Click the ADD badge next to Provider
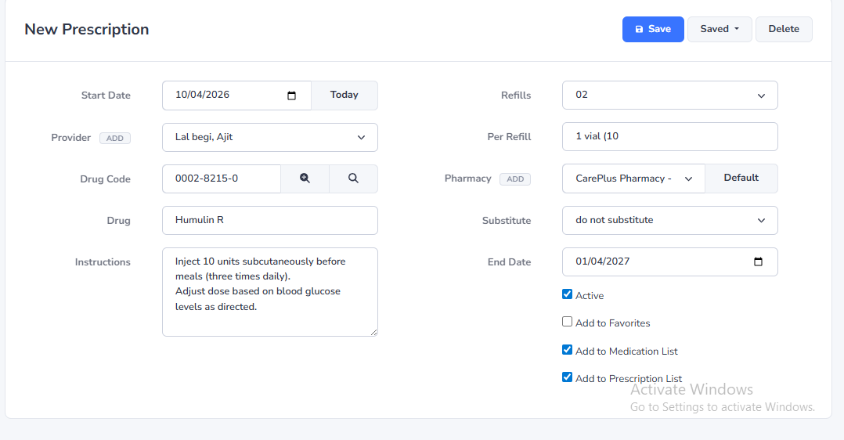844x440 pixels. click(115, 139)
